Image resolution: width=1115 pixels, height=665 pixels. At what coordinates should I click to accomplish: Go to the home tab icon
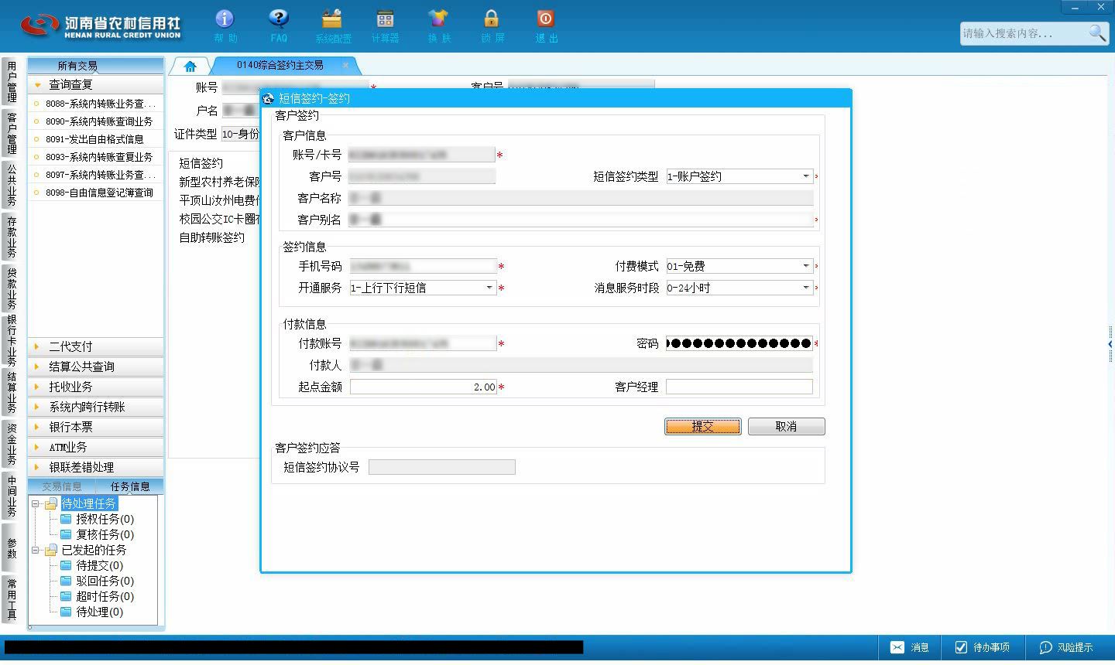tap(190, 66)
